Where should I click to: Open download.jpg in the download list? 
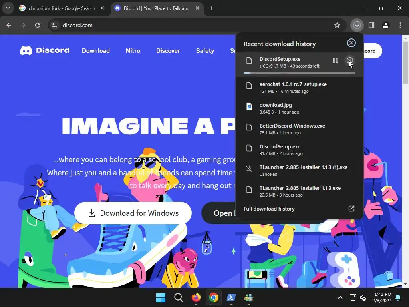tap(300, 108)
